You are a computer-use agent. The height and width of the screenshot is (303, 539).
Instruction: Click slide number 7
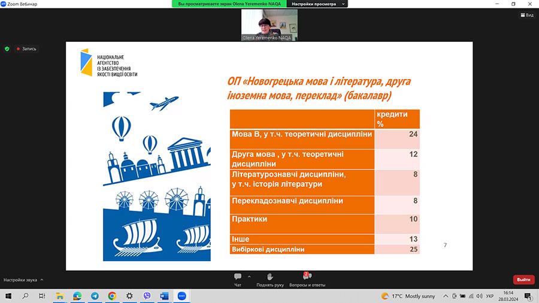click(445, 246)
